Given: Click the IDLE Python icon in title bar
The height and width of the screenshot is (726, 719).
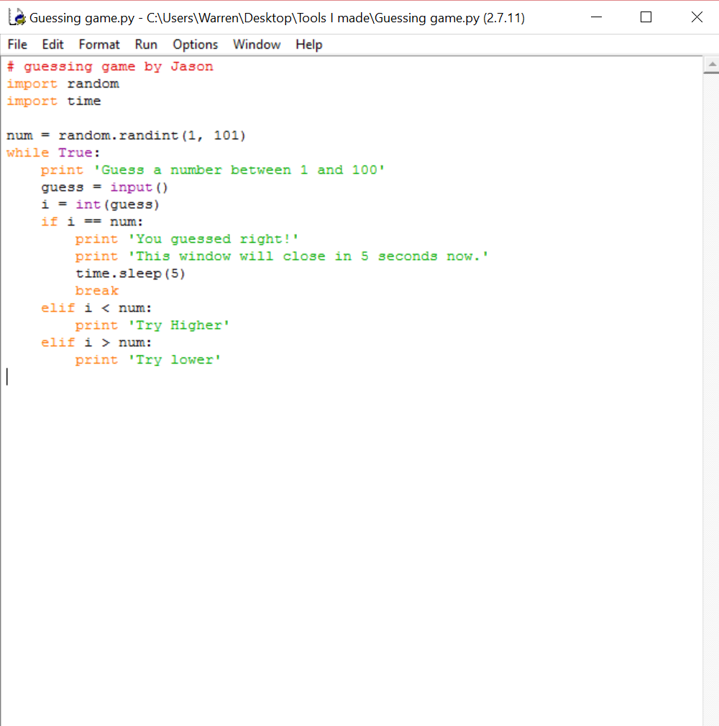Looking at the screenshot, I should click(16, 17).
